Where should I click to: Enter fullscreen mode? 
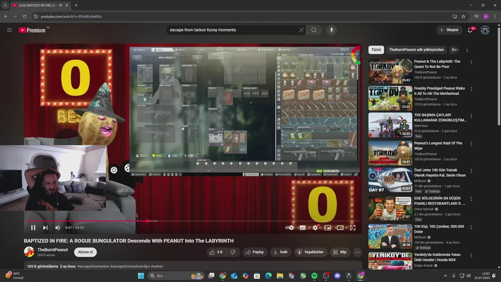353,228
